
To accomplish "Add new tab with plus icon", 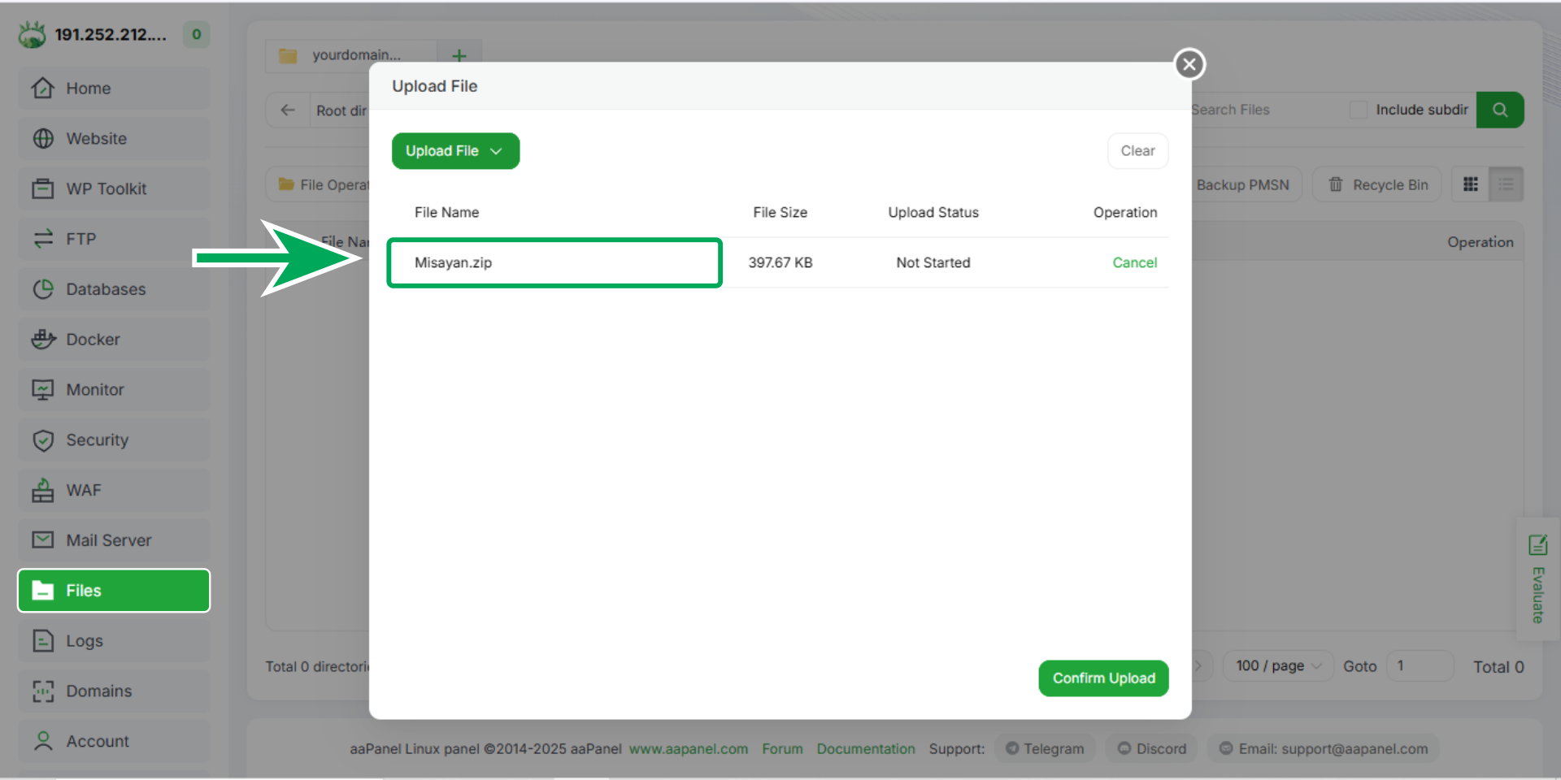I will coord(459,55).
